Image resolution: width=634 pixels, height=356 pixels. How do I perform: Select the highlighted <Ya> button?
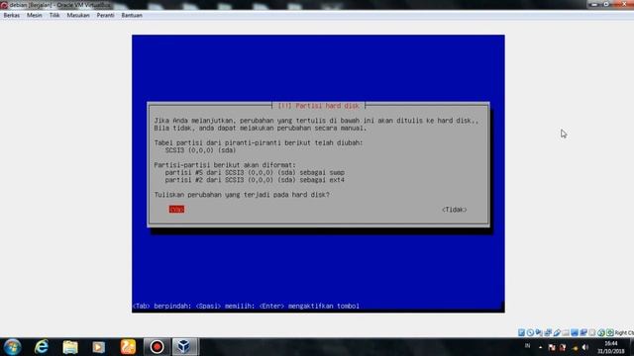[176, 209]
